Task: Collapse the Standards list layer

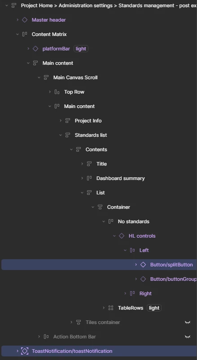Action: coord(61,135)
